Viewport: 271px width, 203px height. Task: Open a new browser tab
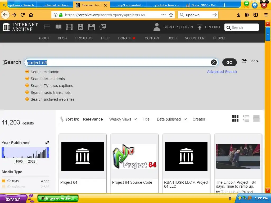pos(224,5)
